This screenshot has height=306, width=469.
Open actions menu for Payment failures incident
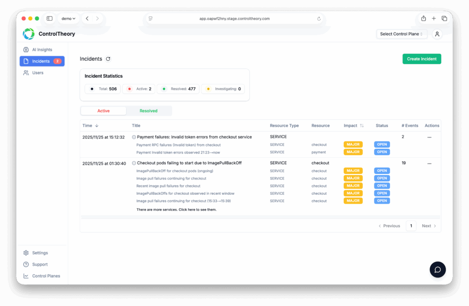tap(429, 137)
